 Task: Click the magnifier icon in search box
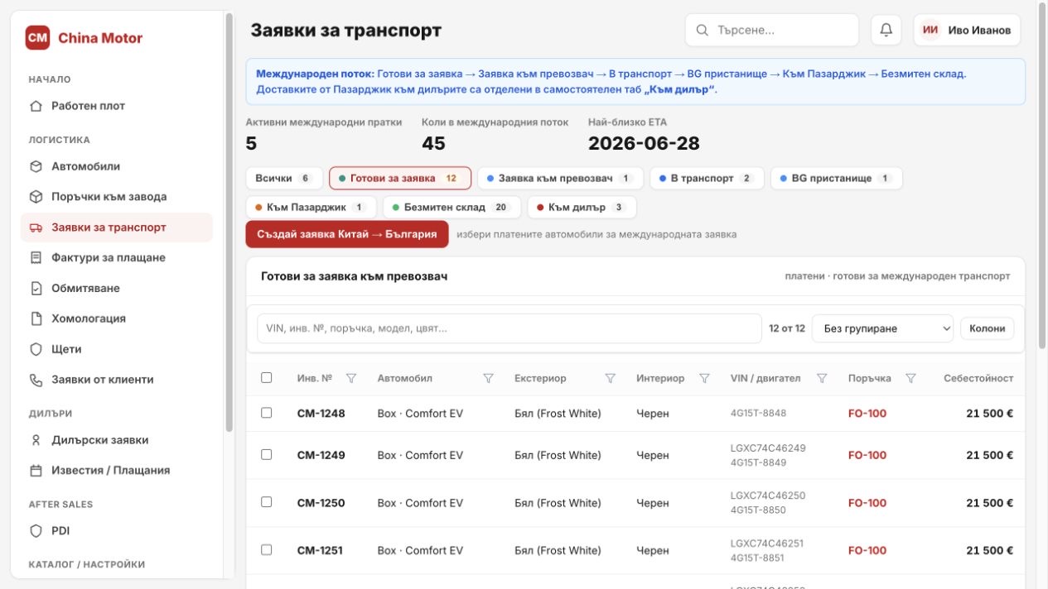(x=703, y=30)
